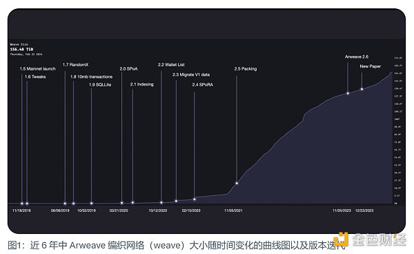Click the 03/21/2020 axis date
Screen dimensions: 414x254
[x=119, y=211]
